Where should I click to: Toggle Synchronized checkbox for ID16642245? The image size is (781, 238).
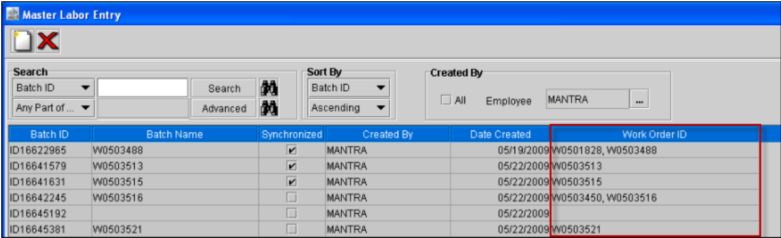click(x=292, y=198)
